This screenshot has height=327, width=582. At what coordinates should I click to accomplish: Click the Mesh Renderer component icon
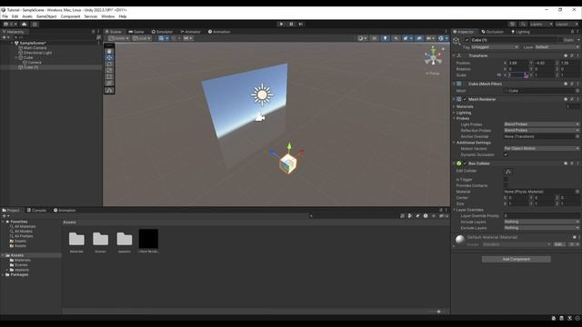click(x=459, y=99)
